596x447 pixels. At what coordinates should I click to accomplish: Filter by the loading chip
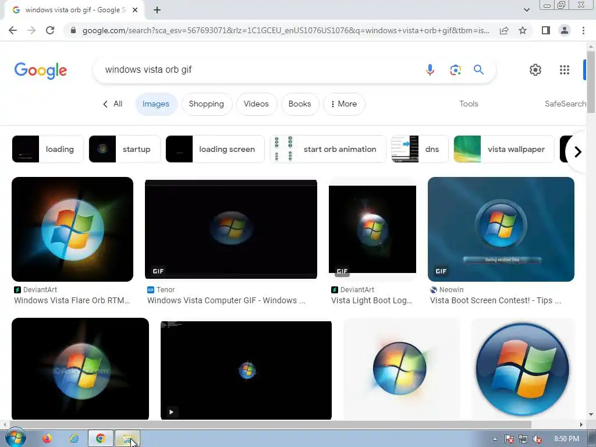(x=48, y=149)
